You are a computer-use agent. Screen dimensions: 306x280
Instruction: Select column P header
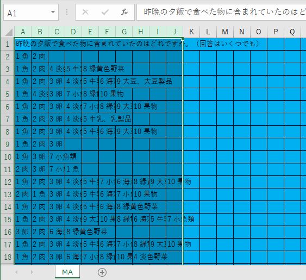tap(276, 32)
